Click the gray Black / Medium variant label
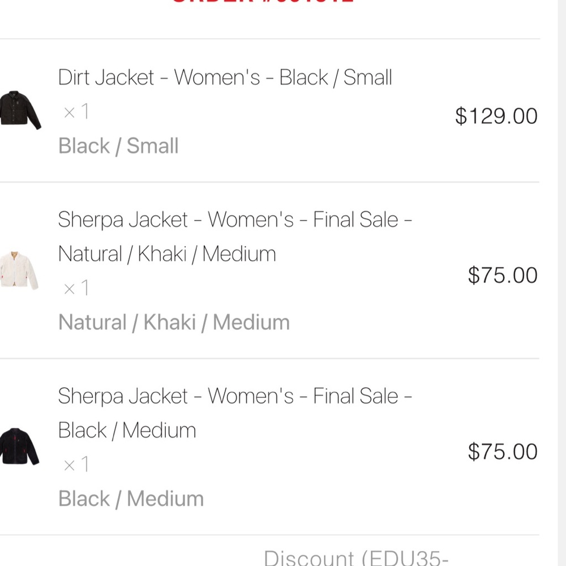566x566 pixels. click(131, 499)
